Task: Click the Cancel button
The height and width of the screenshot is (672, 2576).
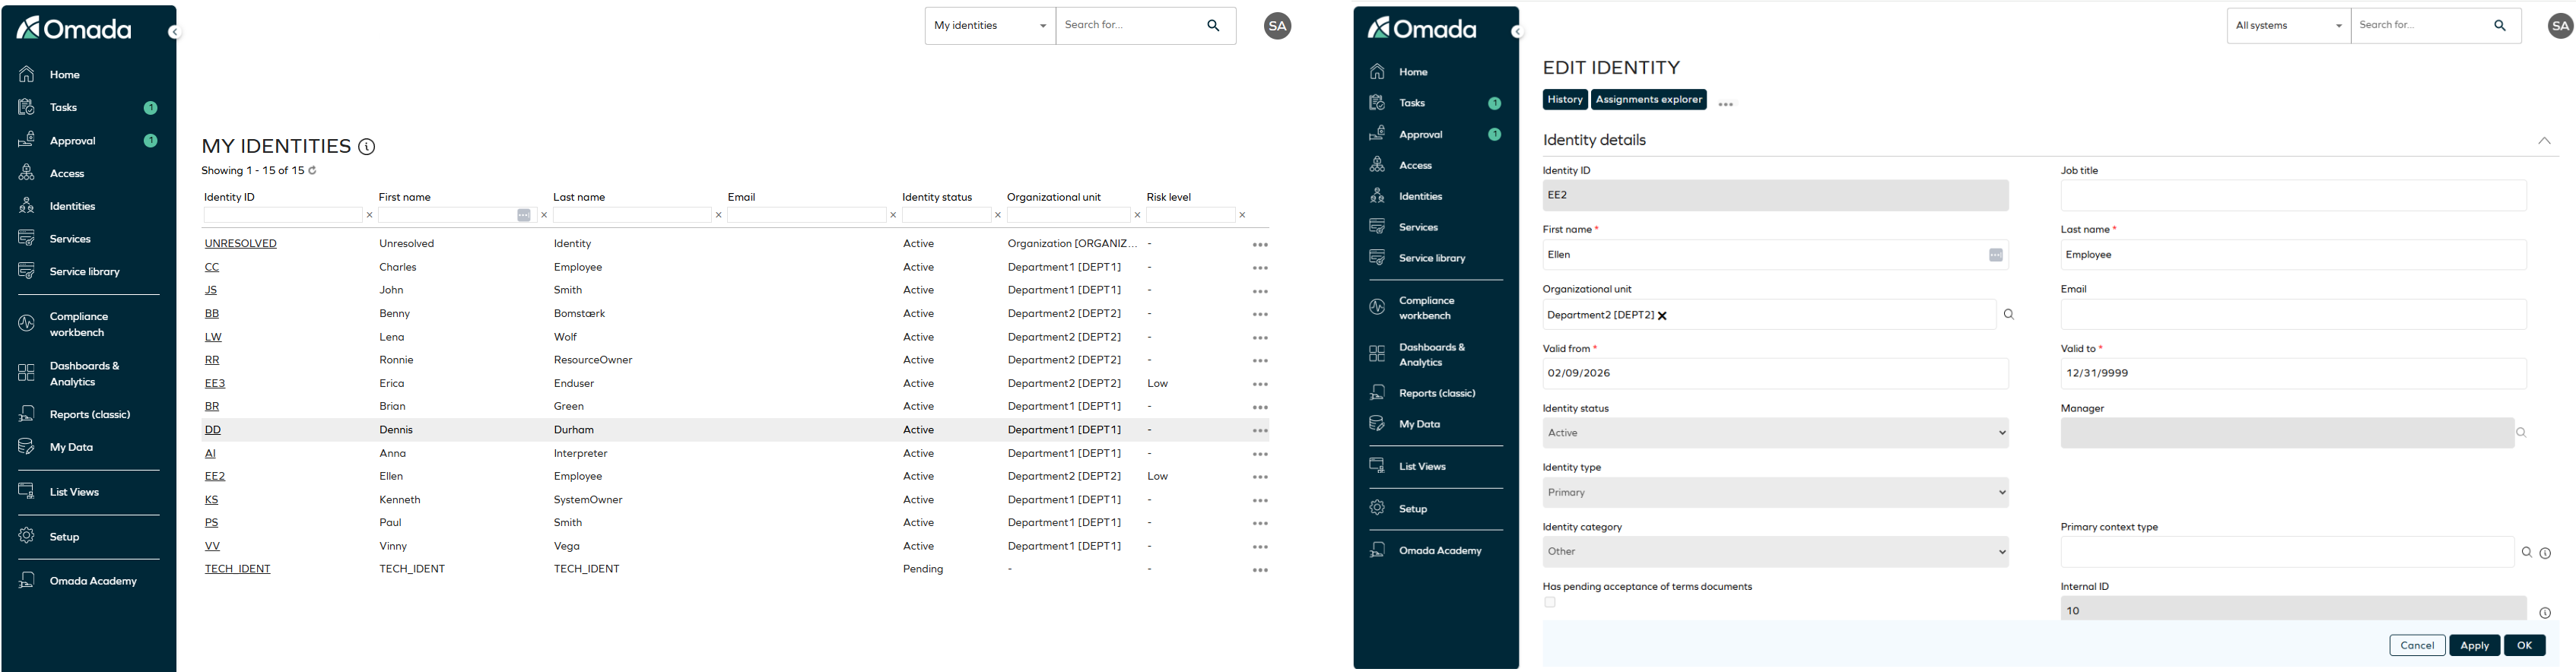Action: pyautogui.click(x=2417, y=646)
